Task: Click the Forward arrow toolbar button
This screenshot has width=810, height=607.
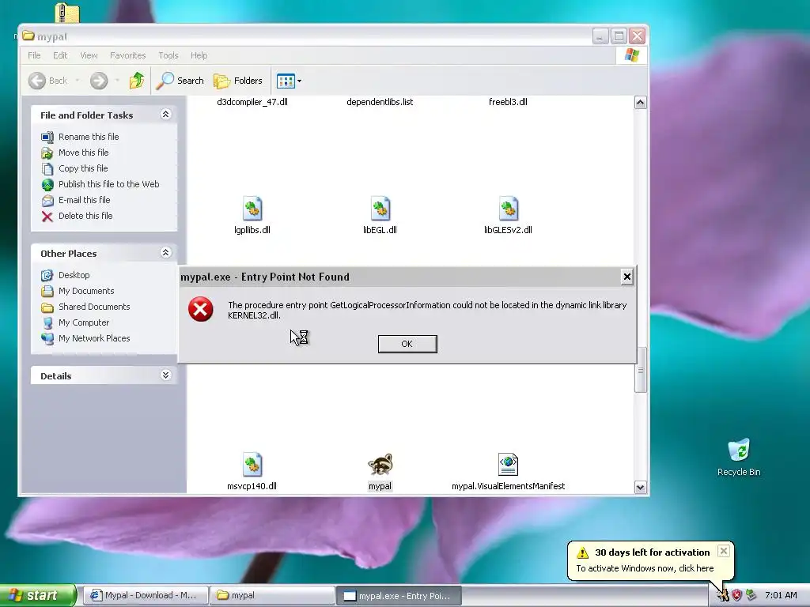Action: (99, 81)
